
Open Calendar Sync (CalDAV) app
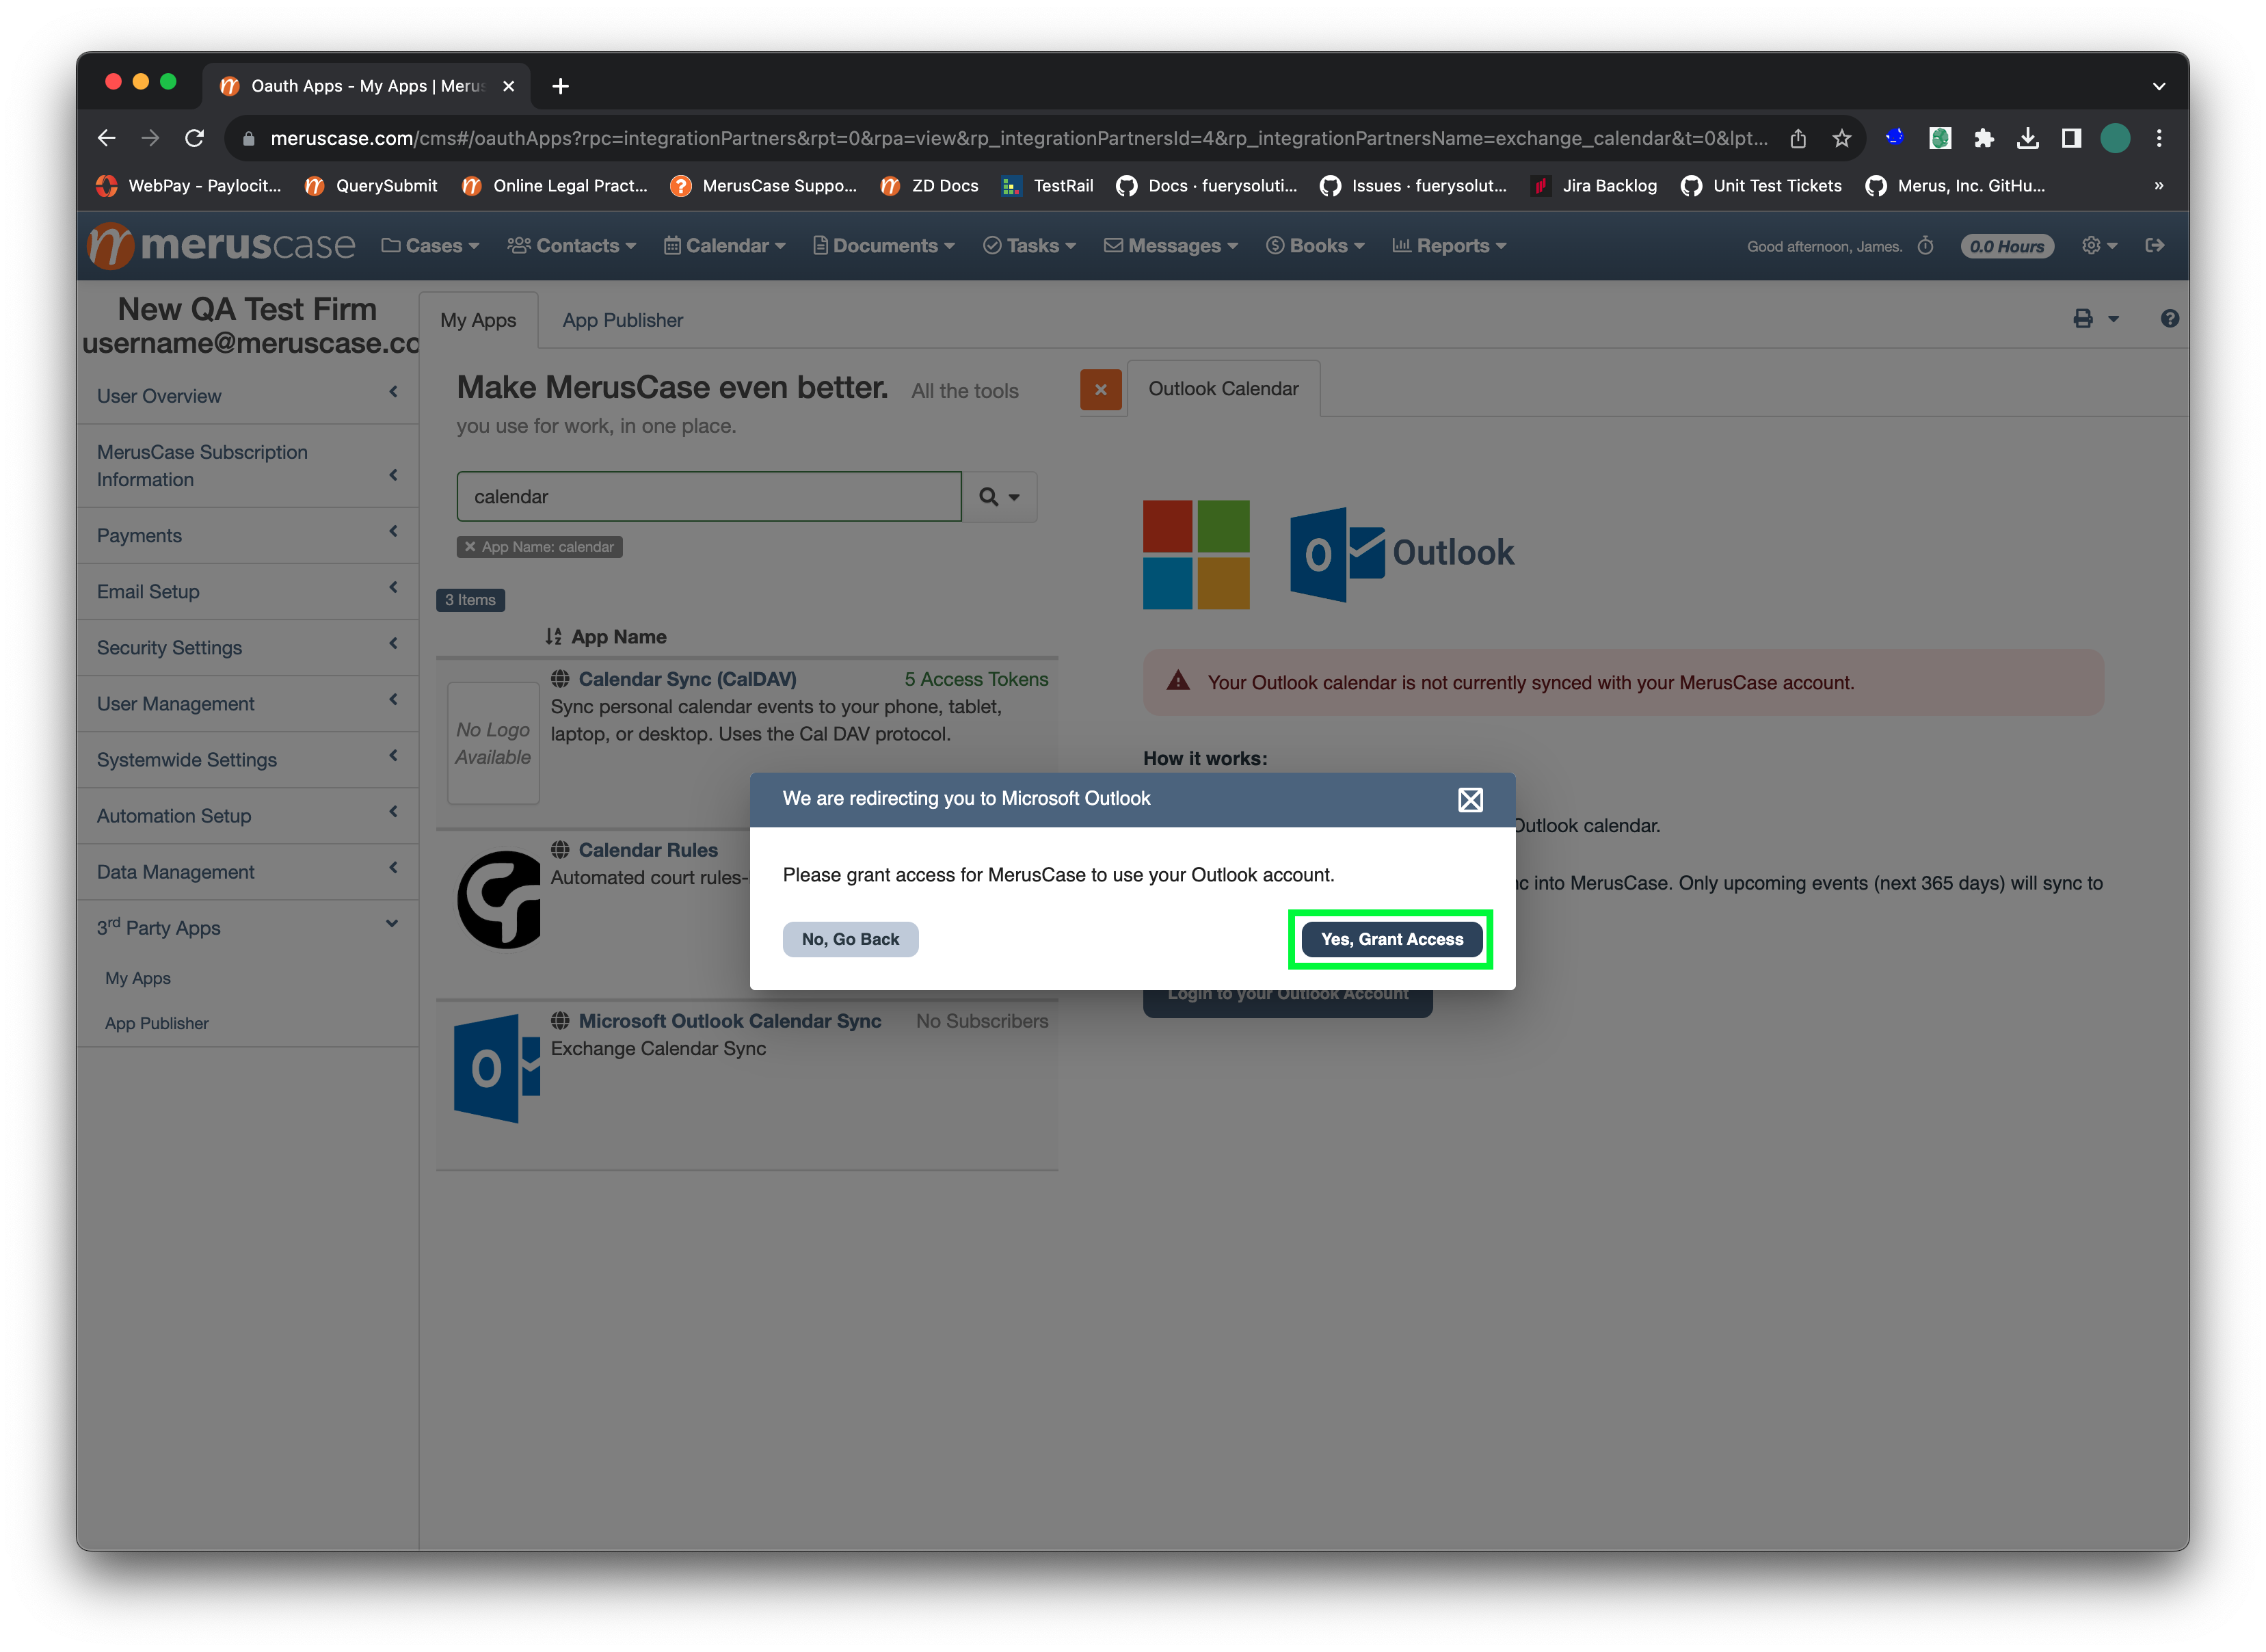(687, 679)
